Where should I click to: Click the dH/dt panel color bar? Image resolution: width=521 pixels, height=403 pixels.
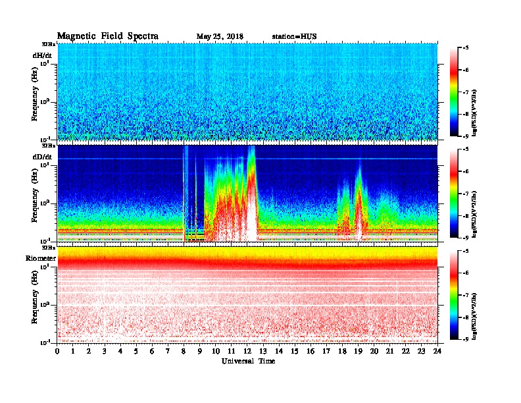click(454, 92)
